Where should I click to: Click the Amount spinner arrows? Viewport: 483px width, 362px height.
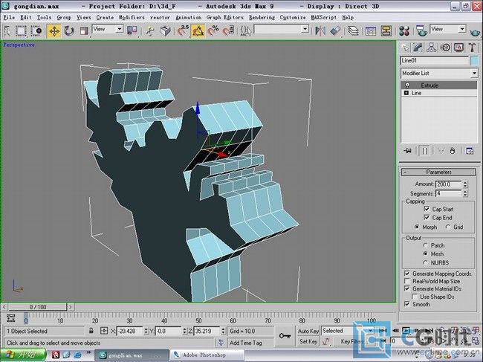465,184
